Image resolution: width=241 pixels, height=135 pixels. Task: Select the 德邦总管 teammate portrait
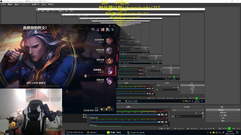point(109,61)
